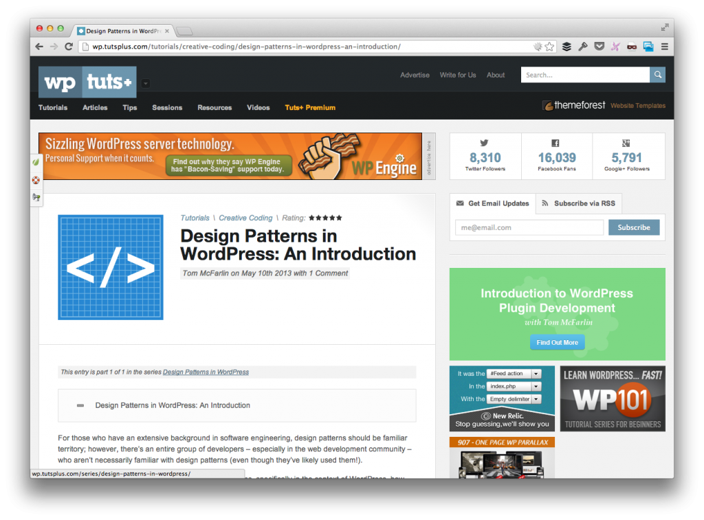Open the Videos menu item
The width and height of the screenshot is (704, 520).
[258, 108]
